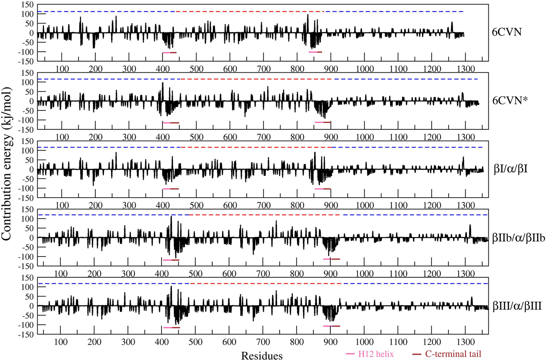Select y-axis tick "0" of the 6CVN* panel

pyautogui.click(x=31, y=101)
